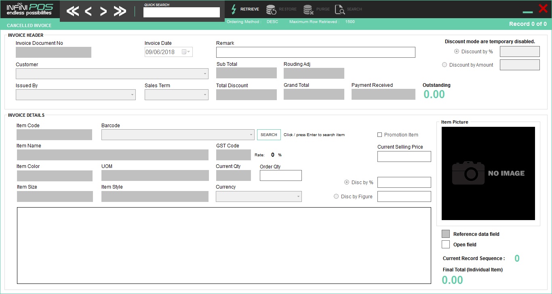The width and height of the screenshot is (552, 294).
Task: Click the white Open field swatch
Action: coord(446,244)
